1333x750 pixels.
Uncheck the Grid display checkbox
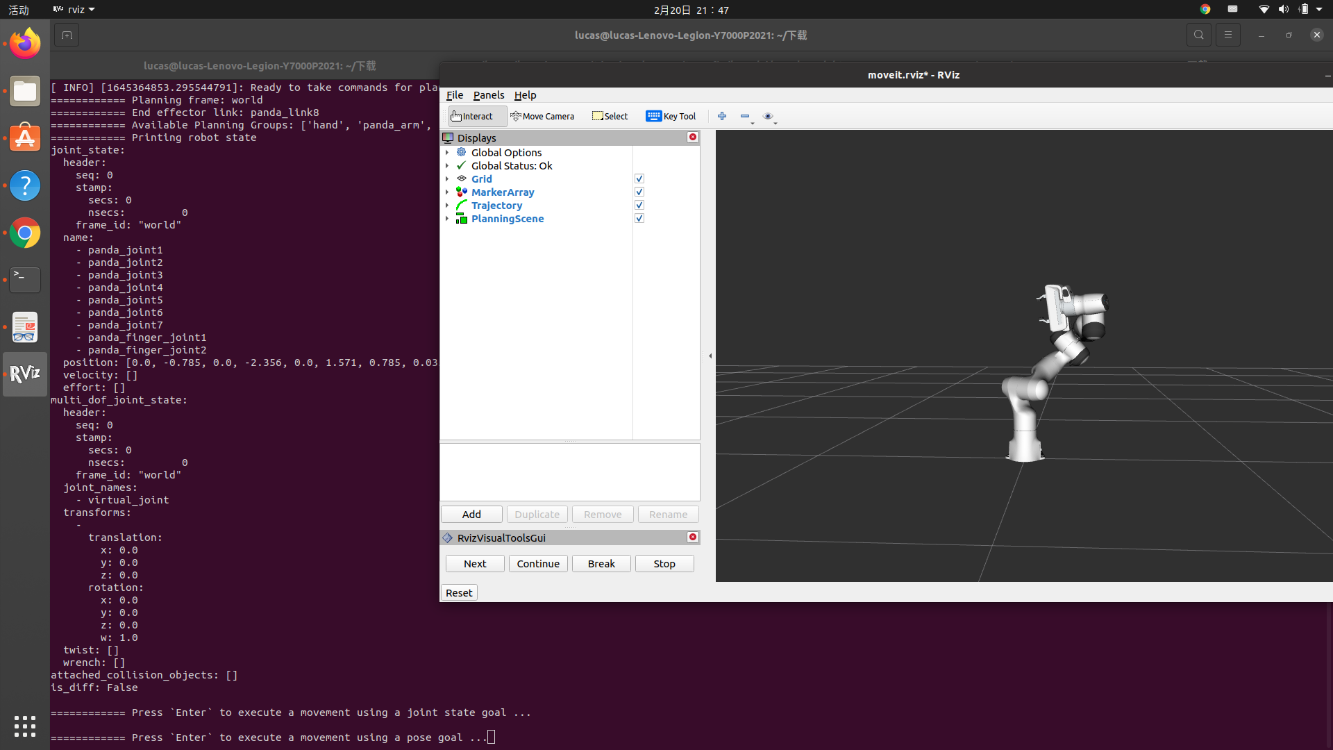[639, 178]
